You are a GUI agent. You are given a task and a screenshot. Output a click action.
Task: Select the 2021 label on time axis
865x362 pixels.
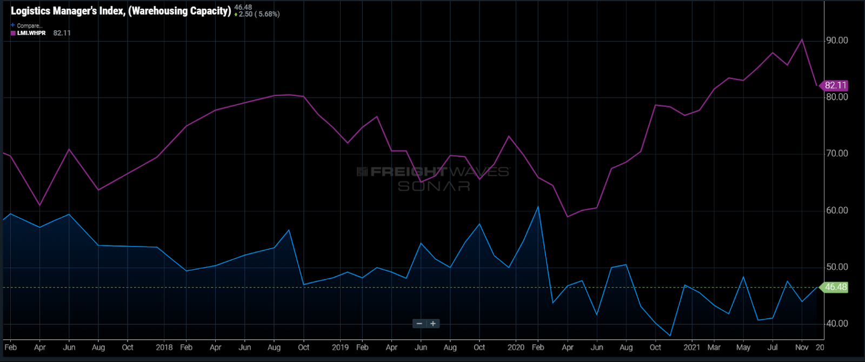[691, 347]
